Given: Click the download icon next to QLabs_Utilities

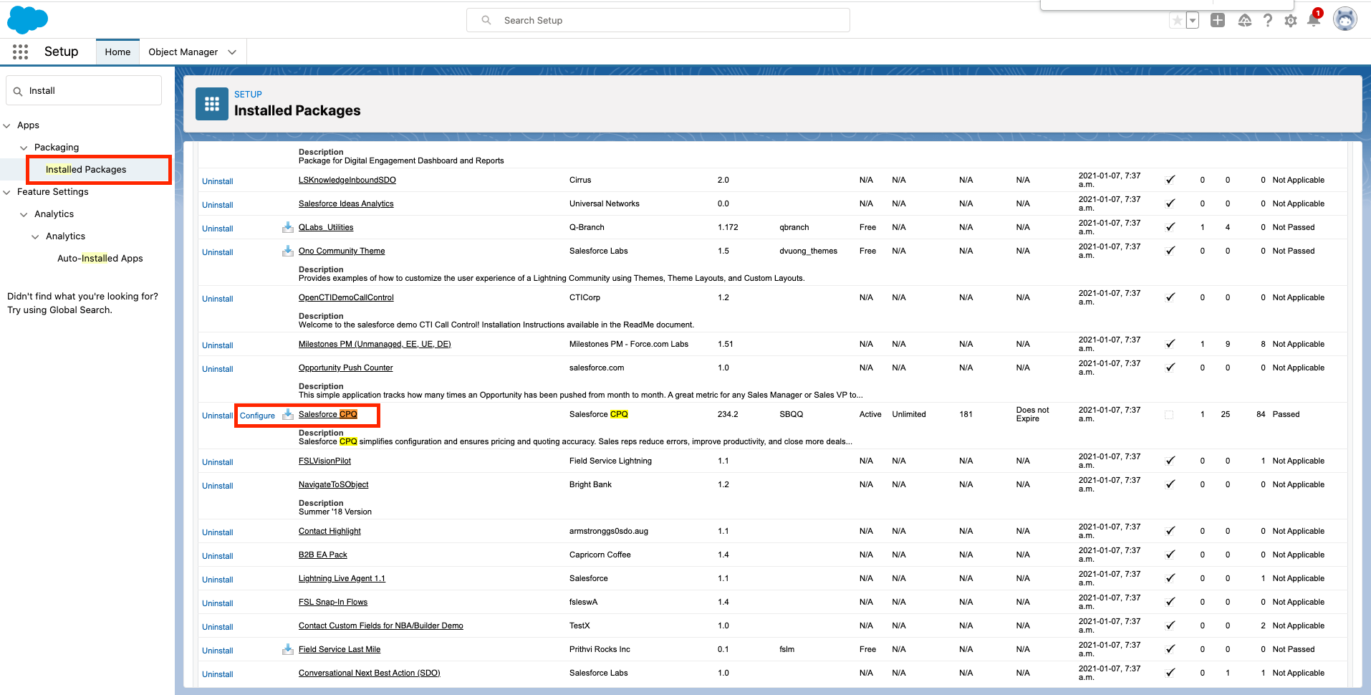Looking at the screenshot, I should (288, 227).
